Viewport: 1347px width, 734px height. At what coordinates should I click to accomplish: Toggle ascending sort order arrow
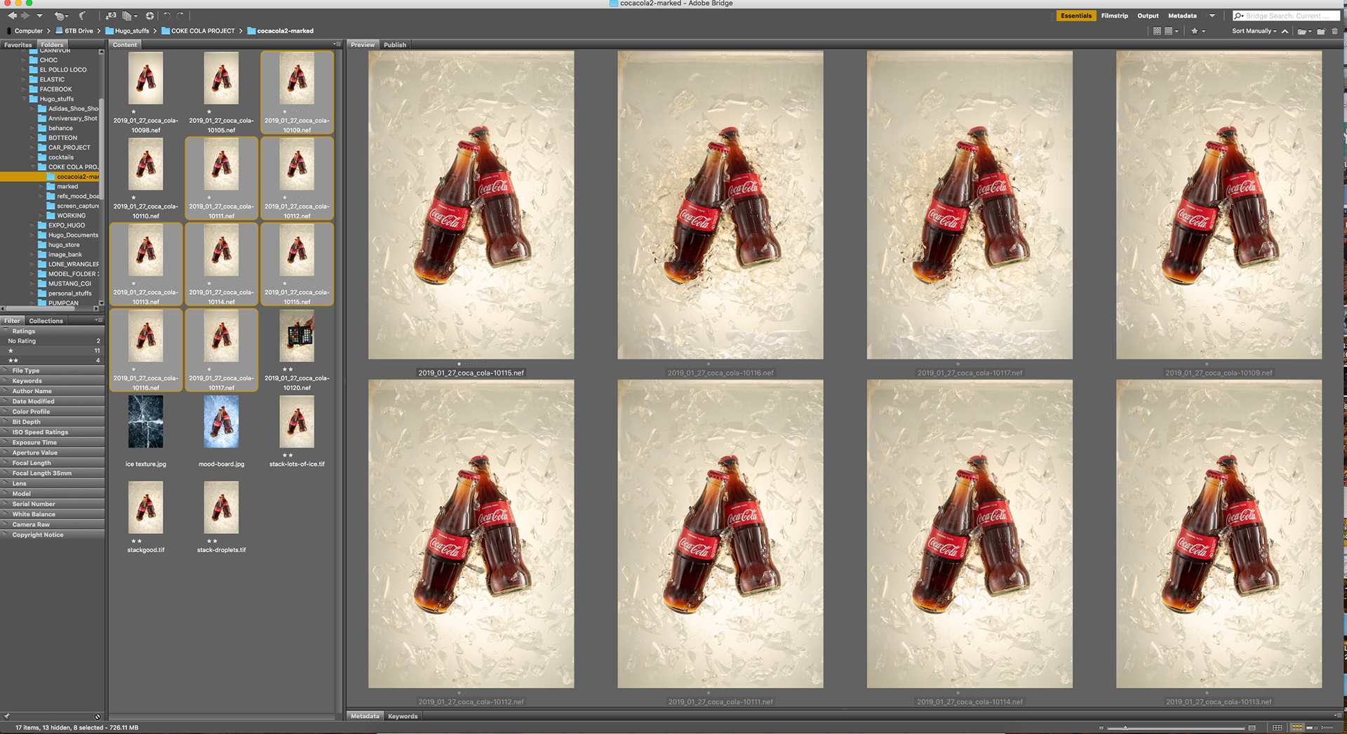[x=1285, y=31]
